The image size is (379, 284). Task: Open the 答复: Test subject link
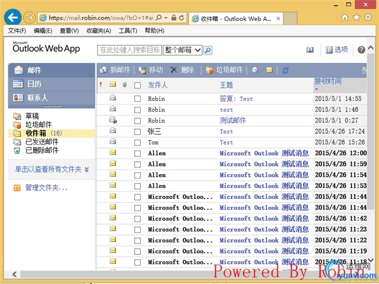click(236, 99)
